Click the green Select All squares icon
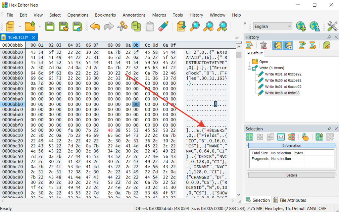 point(249,137)
